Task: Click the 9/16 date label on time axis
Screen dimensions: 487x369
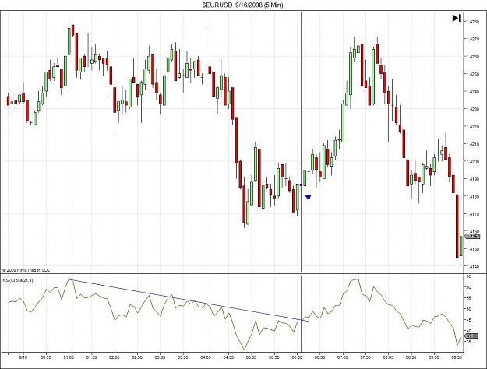Action: 23,357
